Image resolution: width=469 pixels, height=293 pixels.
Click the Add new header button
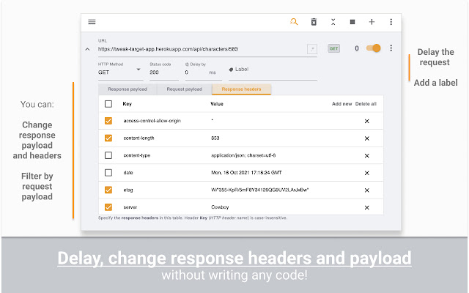pyautogui.click(x=341, y=104)
